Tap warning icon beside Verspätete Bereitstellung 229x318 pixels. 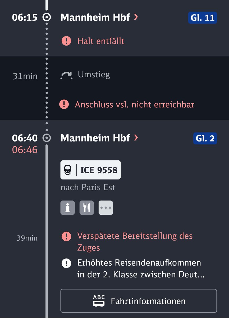click(x=66, y=236)
